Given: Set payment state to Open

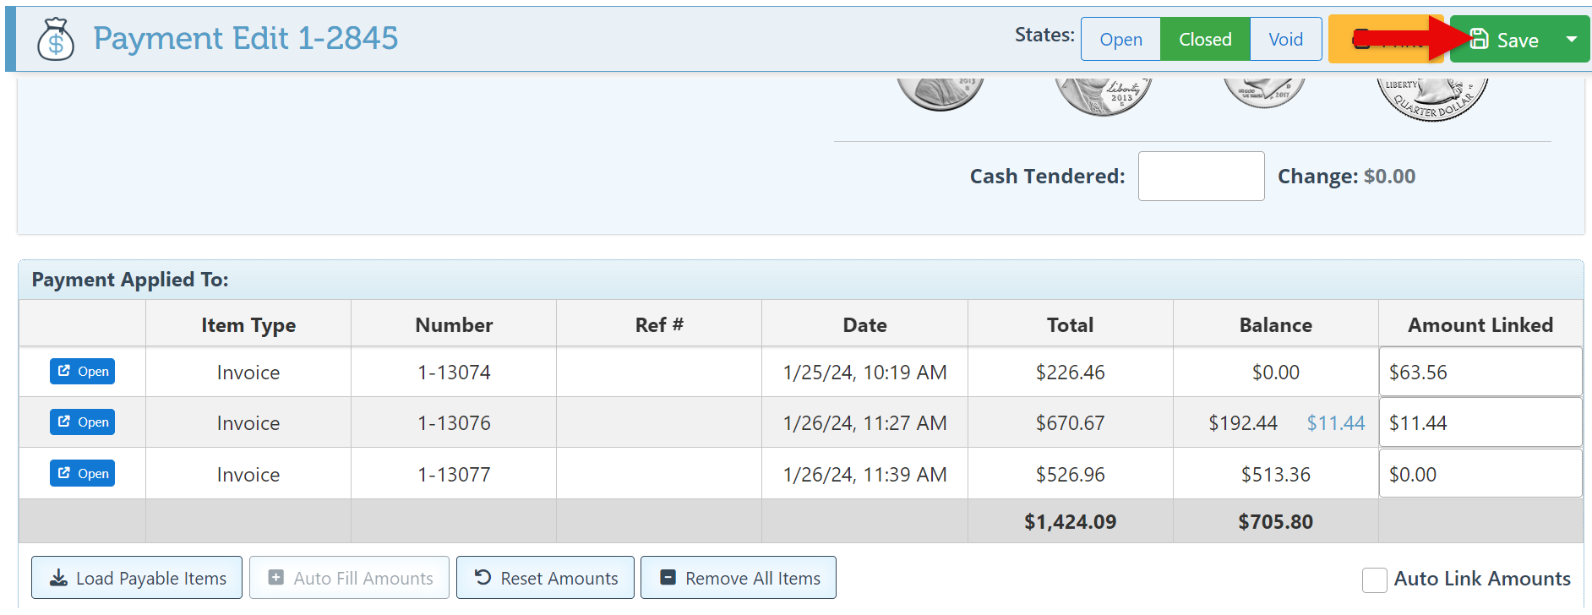Looking at the screenshot, I should [x=1120, y=40].
